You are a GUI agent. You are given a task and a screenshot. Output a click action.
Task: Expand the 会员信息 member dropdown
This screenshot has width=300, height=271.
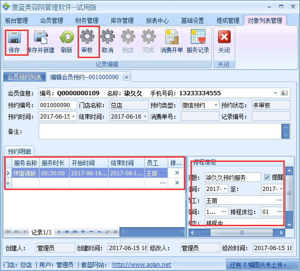[x=275, y=93]
